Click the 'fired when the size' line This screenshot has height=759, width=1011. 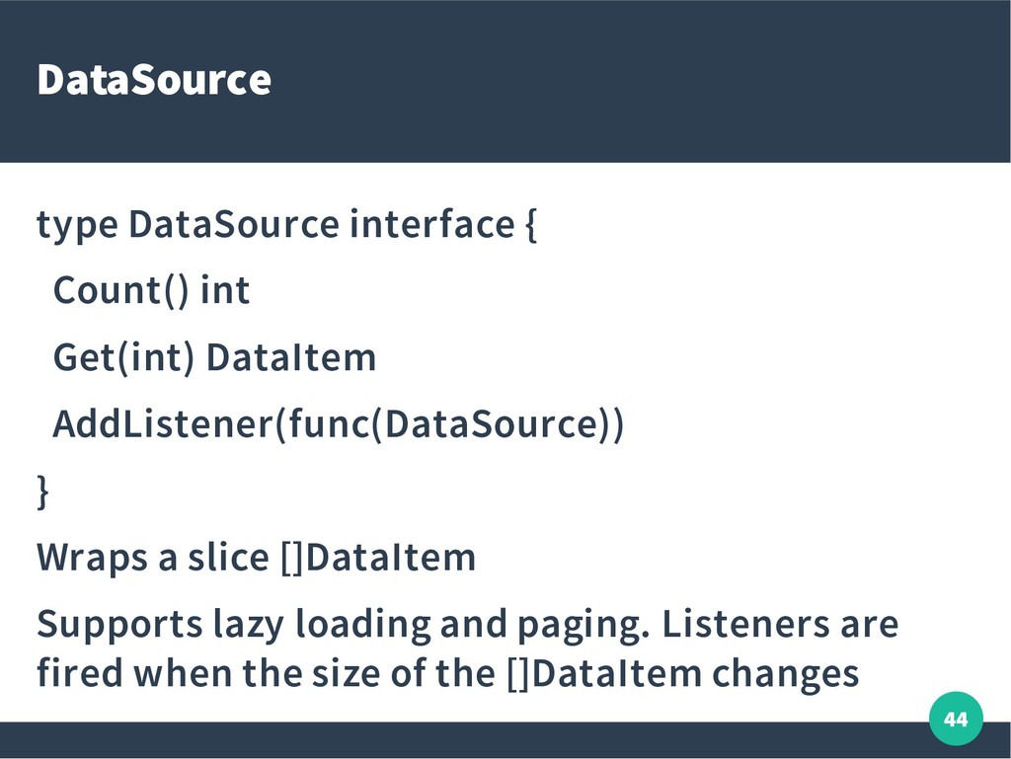point(447,674)
